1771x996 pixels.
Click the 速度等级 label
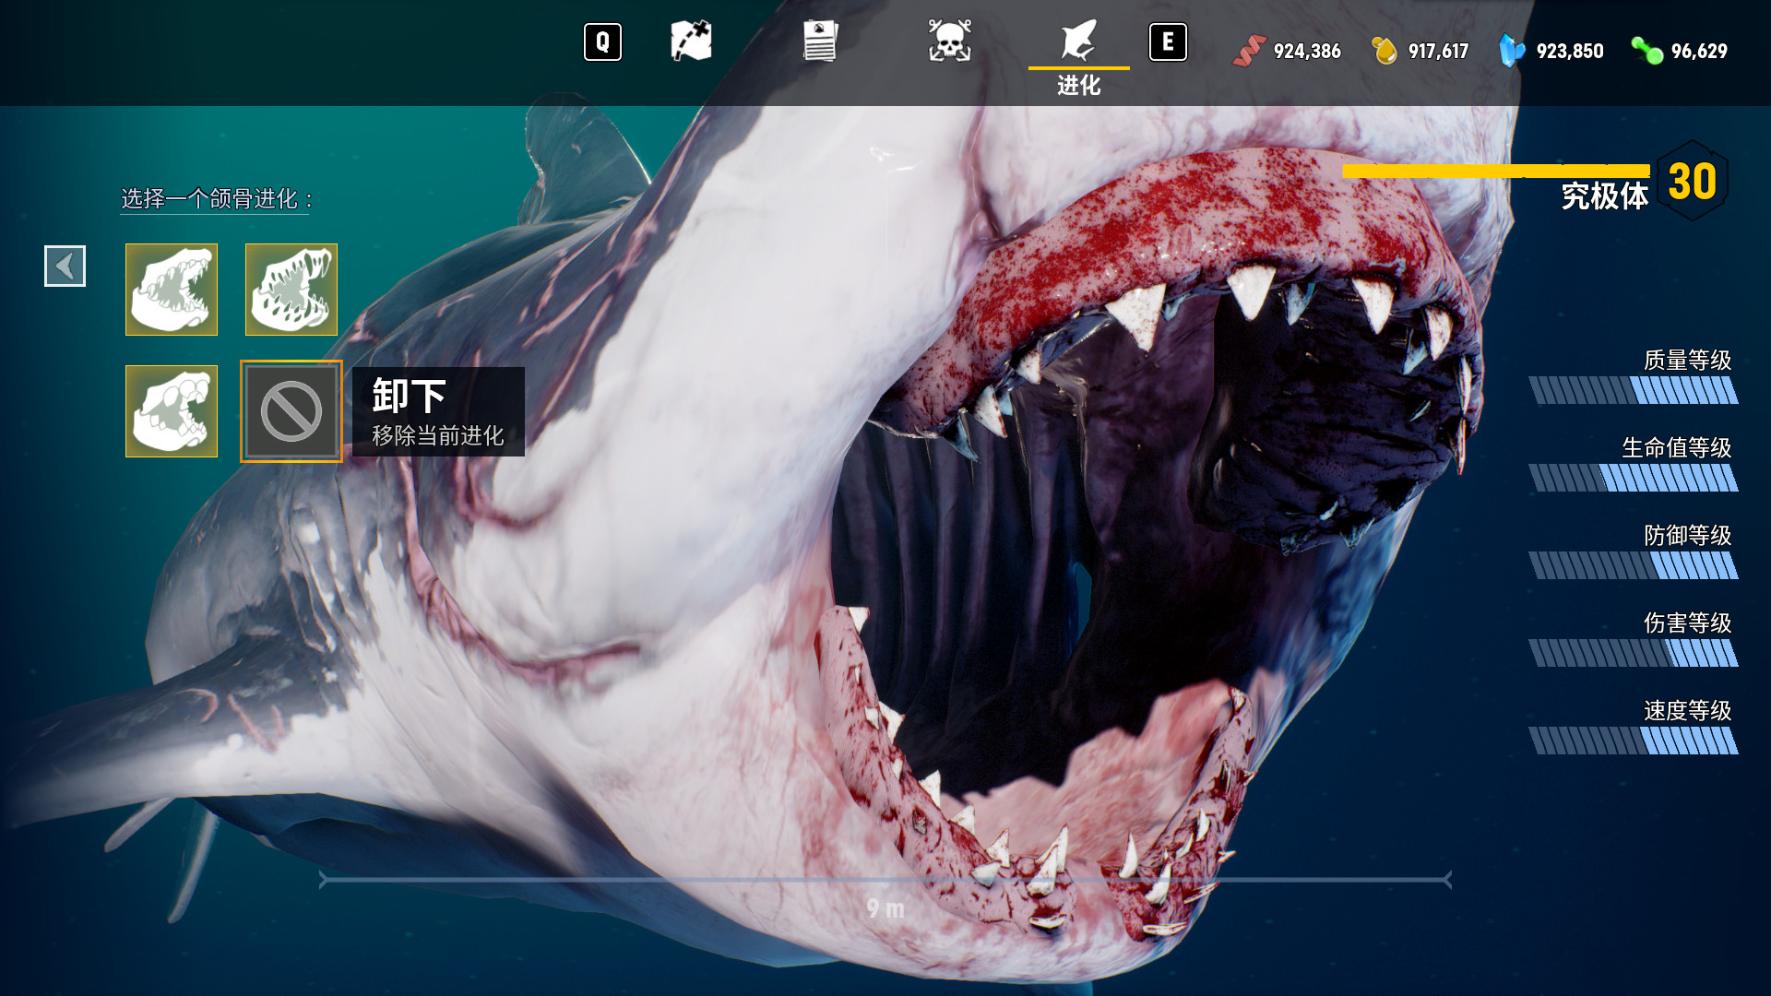(x=1687, y=710)
